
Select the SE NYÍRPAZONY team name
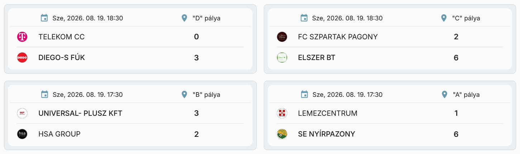click(326, 134)
